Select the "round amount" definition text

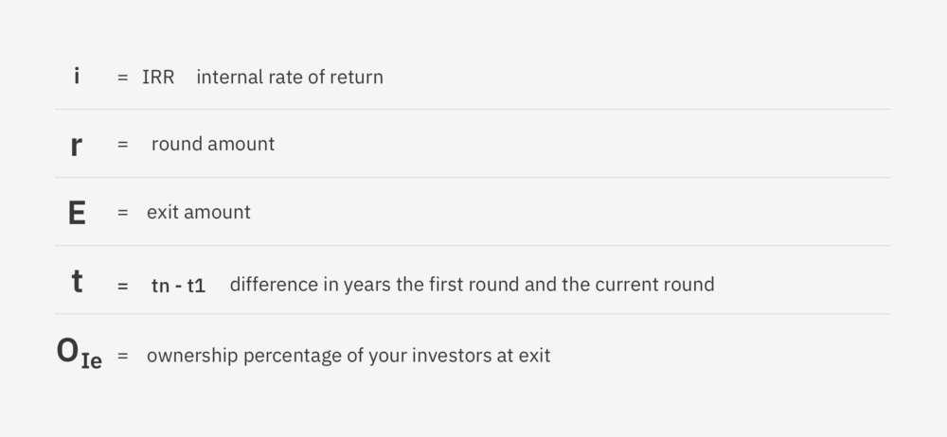tap(213, 145)
